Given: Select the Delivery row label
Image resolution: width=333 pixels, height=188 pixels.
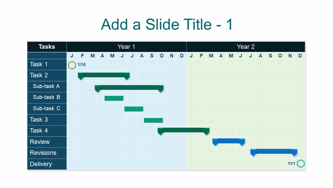Looking at the screenshot, I should 41,164.
